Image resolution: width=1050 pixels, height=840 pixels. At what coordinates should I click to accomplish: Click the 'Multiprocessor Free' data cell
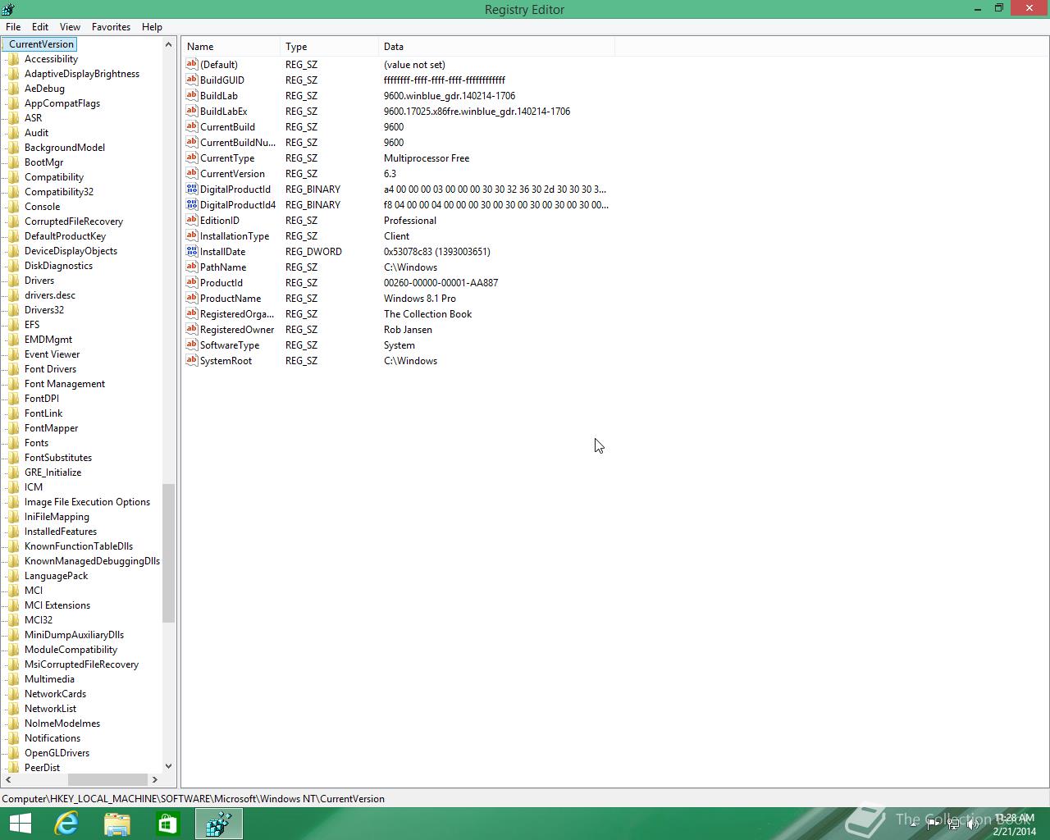[427, 157]
